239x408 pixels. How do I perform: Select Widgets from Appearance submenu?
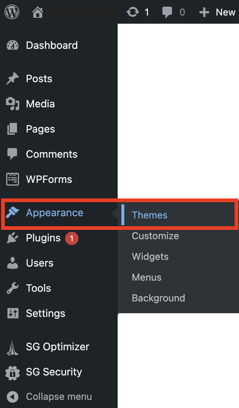(x=150, y=257)
